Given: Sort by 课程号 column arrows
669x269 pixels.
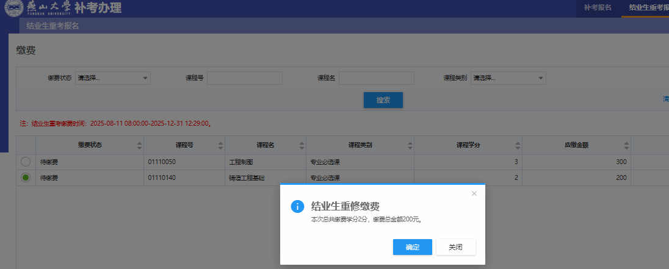Looking at the screenshot, I should [220, 146].
